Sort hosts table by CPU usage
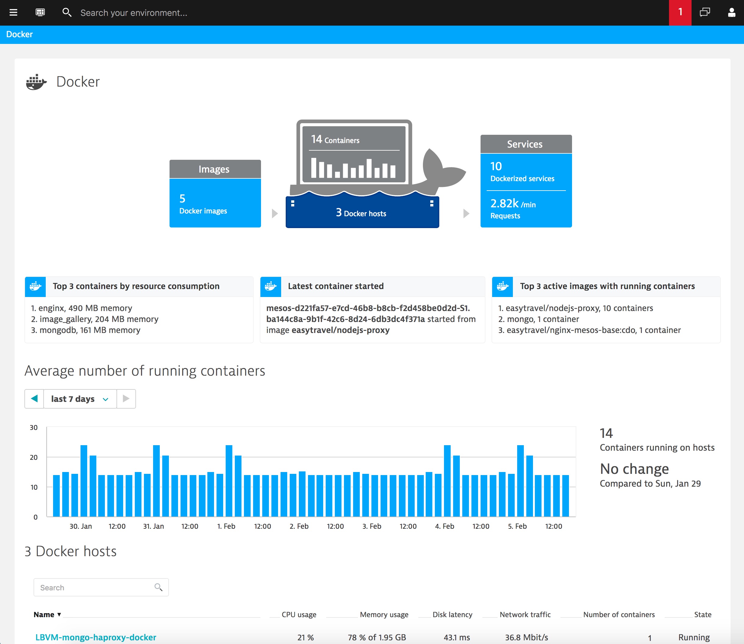The width and height of the screenshot is (744, 644). [299, 614]
